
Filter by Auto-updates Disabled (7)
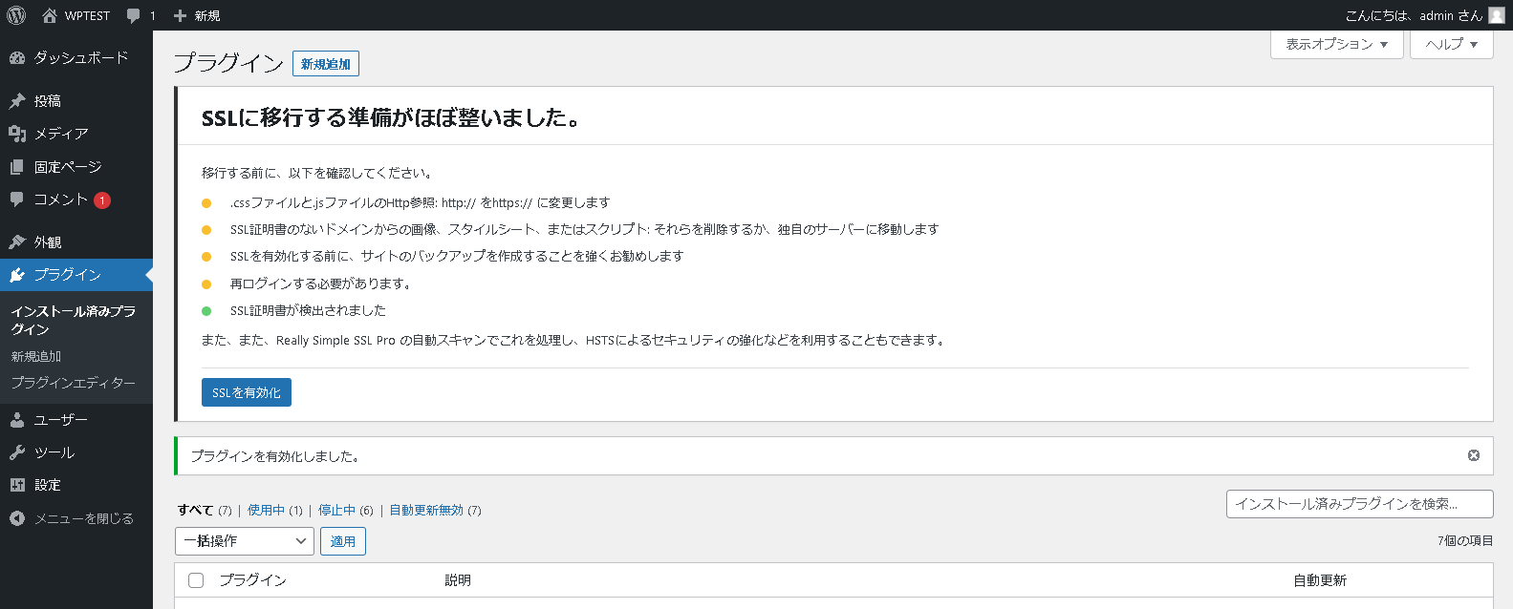[435, 510]
